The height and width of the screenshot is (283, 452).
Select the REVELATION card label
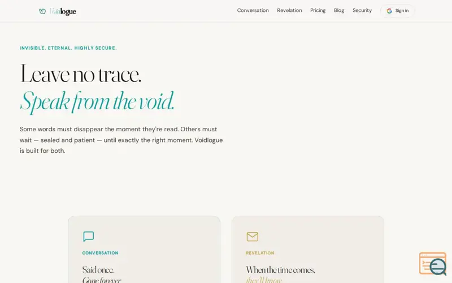pyautogui.click(x=260, y=253)
